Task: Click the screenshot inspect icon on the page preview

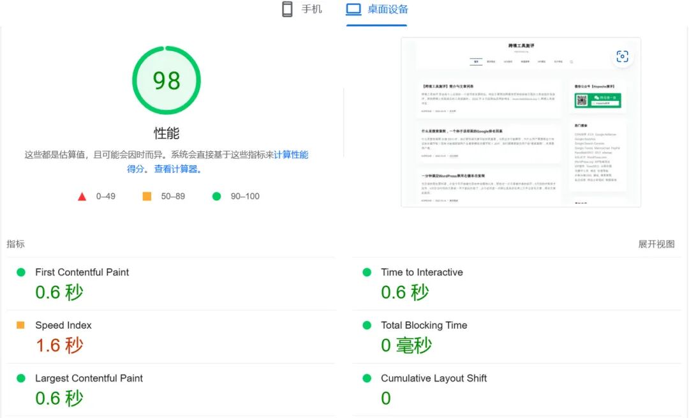Action: point(622,56)
